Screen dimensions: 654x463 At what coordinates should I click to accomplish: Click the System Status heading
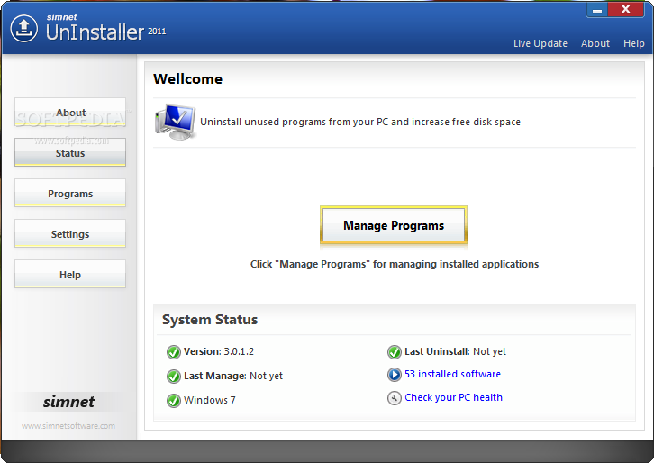click(210, 320)
